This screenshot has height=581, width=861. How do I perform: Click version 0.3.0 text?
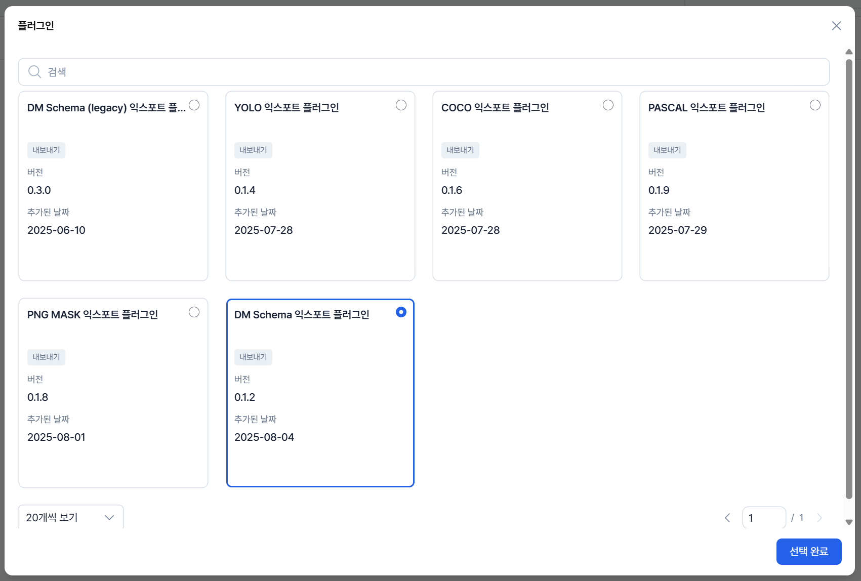tap(39, 190)
